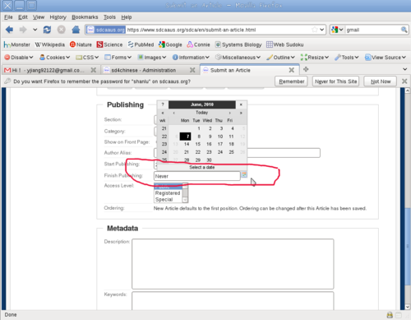Open the Science bookmark
The image size is (411, 320).
pos(109,44)
